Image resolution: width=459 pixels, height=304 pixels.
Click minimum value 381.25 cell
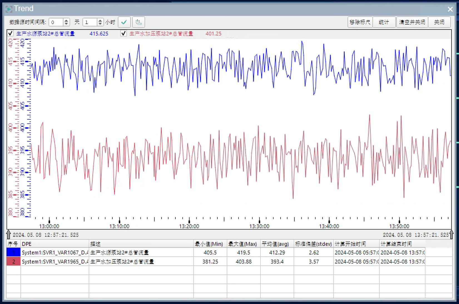coord(210,261)
